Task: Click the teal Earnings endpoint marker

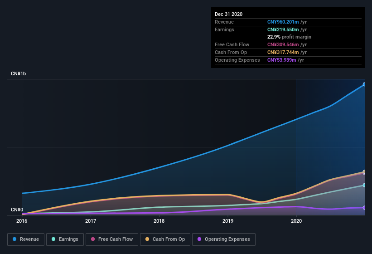Action: point(364,185)
